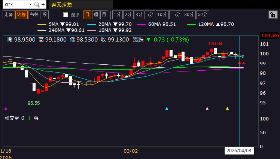Switch to 3分 minute interval
This screenshot has width=280, height=159.
pyautogui.click(x=139, y=15)
